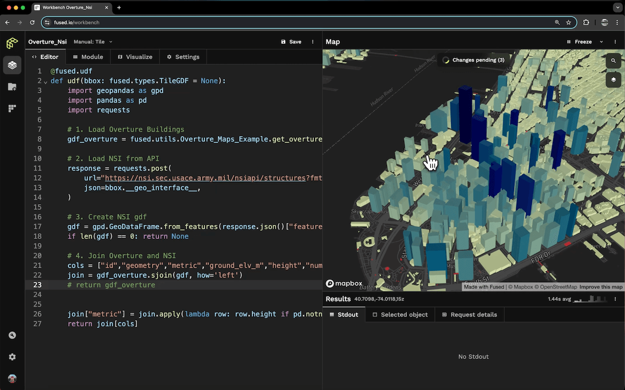Click the '# 2. Load NSI from API' comment
This screenshot has height=390, width=625.
tap(113, 159)
